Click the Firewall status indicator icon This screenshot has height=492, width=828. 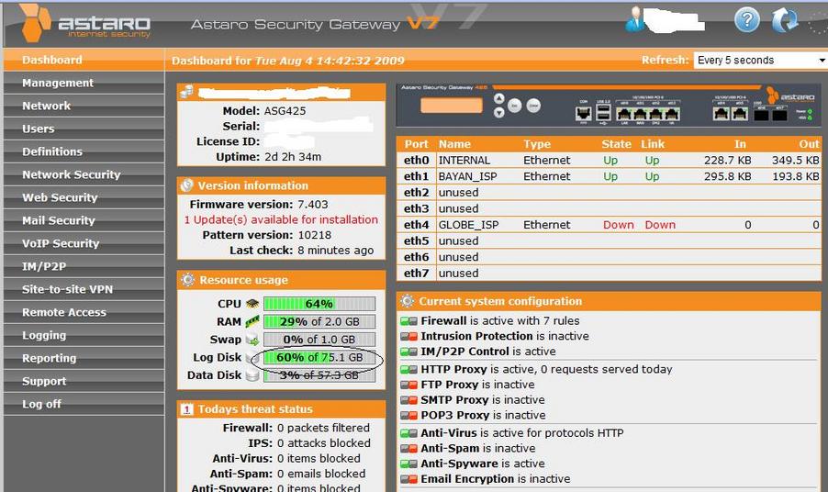pyautogui.click(x=408, y=321)
